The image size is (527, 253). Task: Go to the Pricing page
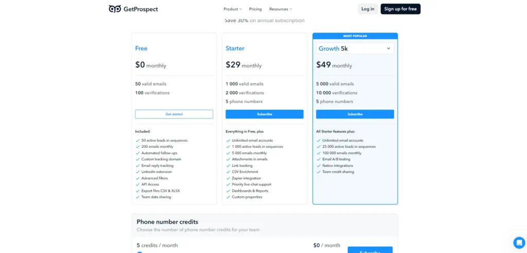click(255, 9)
